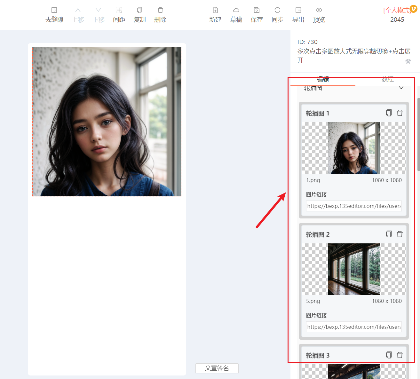Click the tools icon beside template title
The image size is (420, 379).
(x=408, y=61)
